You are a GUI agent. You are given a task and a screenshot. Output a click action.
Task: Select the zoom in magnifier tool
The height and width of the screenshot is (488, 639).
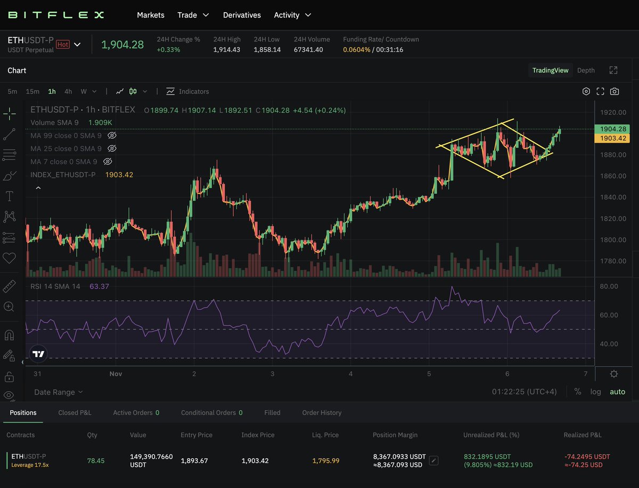click(9, 307)
